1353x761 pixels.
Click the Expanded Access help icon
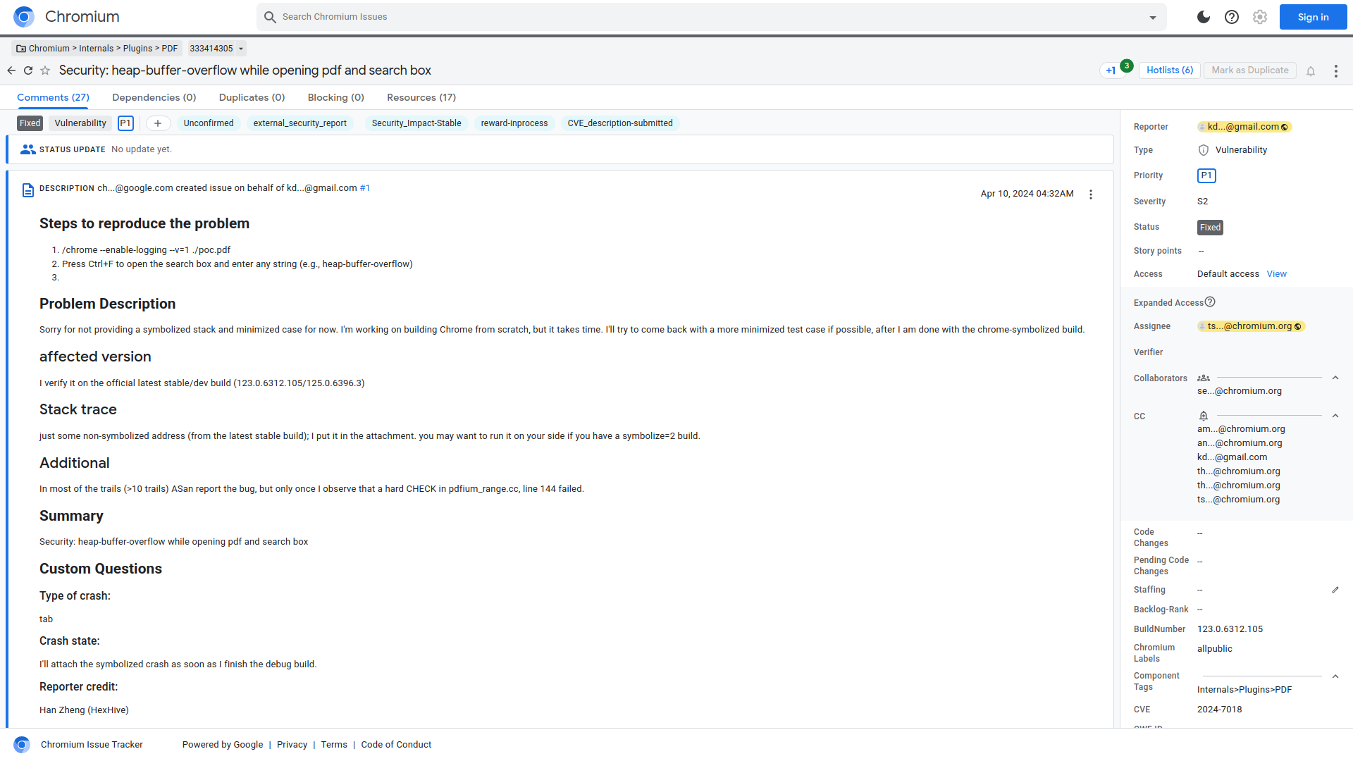click(1210, 302)
